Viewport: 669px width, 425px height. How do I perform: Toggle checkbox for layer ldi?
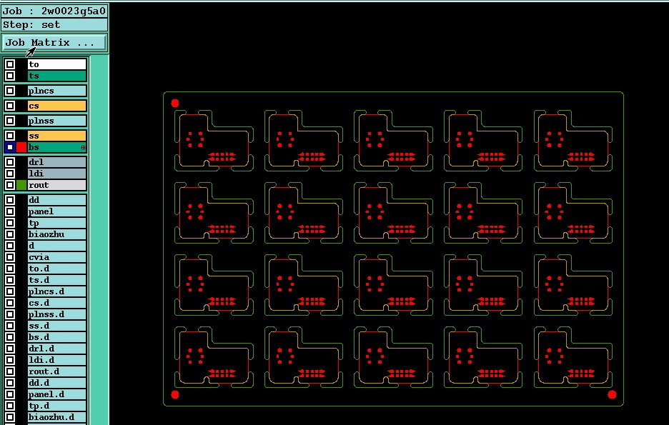point(10,174)
